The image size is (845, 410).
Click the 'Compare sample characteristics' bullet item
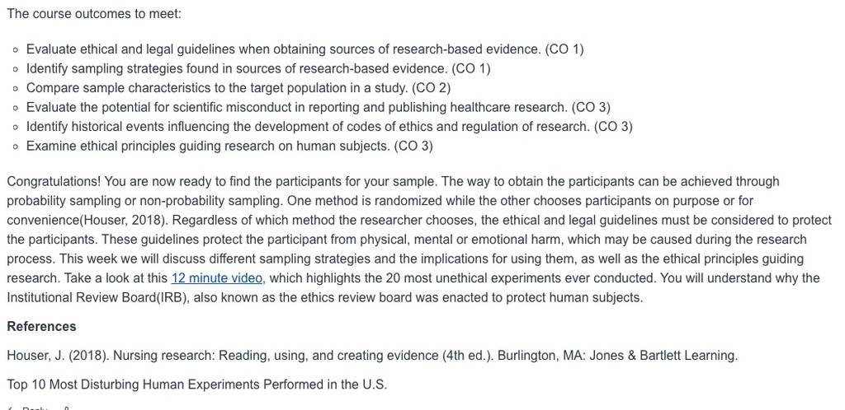click(x=238, y=88)
